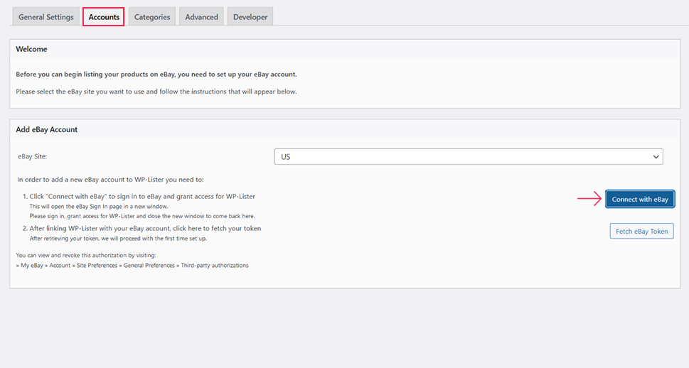Viewport: 689px width, 368px height.
Task: Click the Welcome panel heading
Action: click(x=31, y=49)
